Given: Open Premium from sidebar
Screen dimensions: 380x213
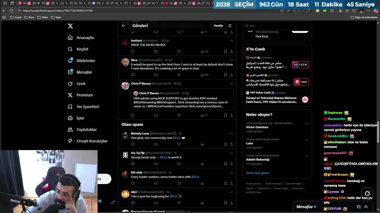Looking at the screenshot, I should coord(80,95).
